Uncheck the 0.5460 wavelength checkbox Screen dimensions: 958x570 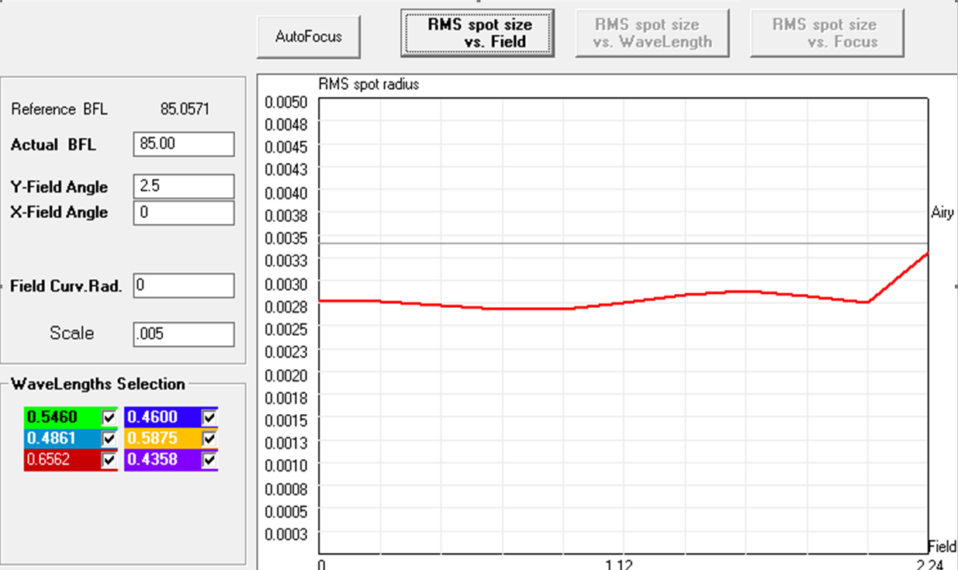point(109,418)
